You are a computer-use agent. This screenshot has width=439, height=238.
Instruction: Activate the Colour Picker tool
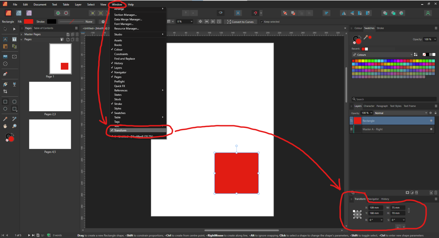pos(5,119)
